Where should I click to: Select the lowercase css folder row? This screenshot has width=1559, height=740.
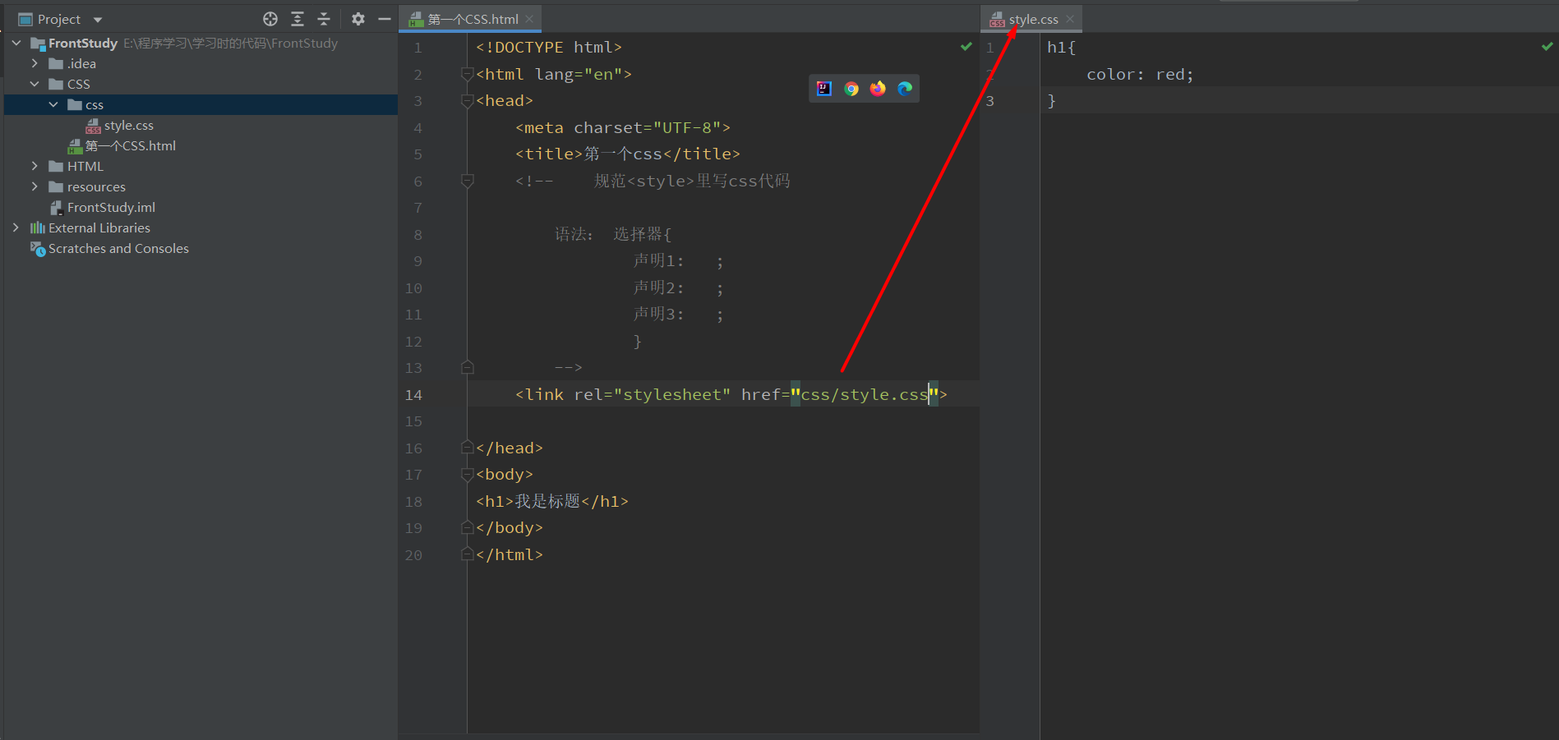201,104
